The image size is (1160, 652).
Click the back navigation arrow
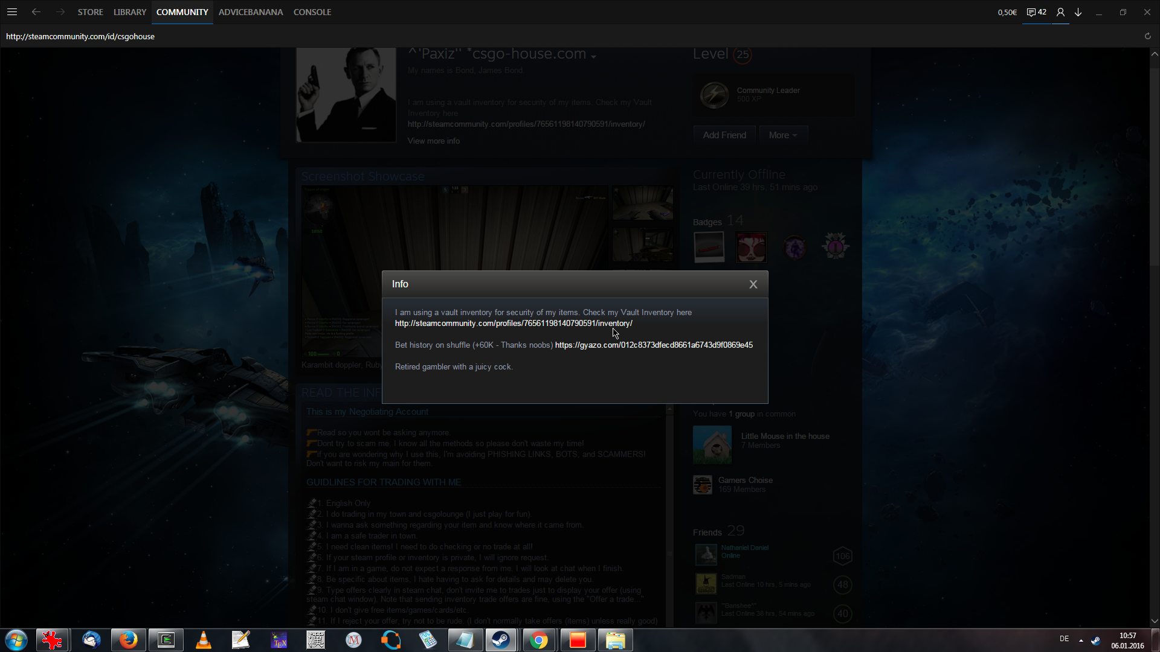point(36,12)
